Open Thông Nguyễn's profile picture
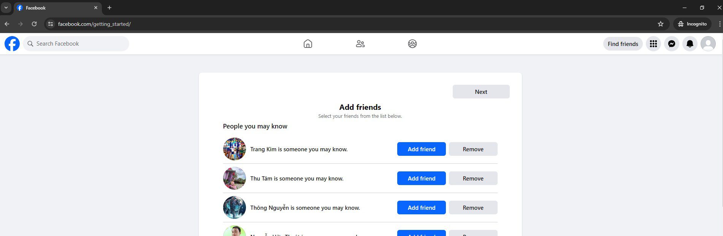 (x=235, y=207)
